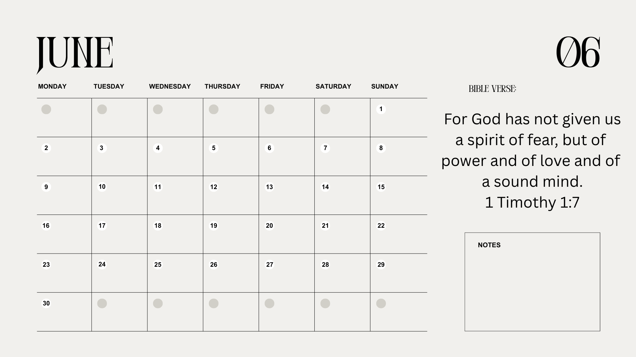Click the BIBLE VERSE label
Image resolution: width=636 pixels, height=357 pixels.
(x=492, y=89)
